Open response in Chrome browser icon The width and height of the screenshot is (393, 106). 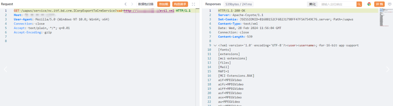[369, 4]
